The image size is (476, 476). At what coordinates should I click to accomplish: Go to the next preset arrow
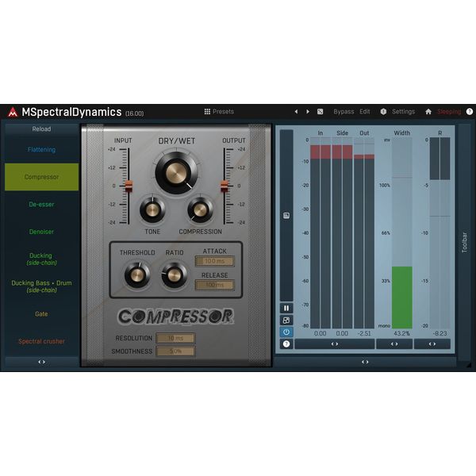[x=308, y=111]
